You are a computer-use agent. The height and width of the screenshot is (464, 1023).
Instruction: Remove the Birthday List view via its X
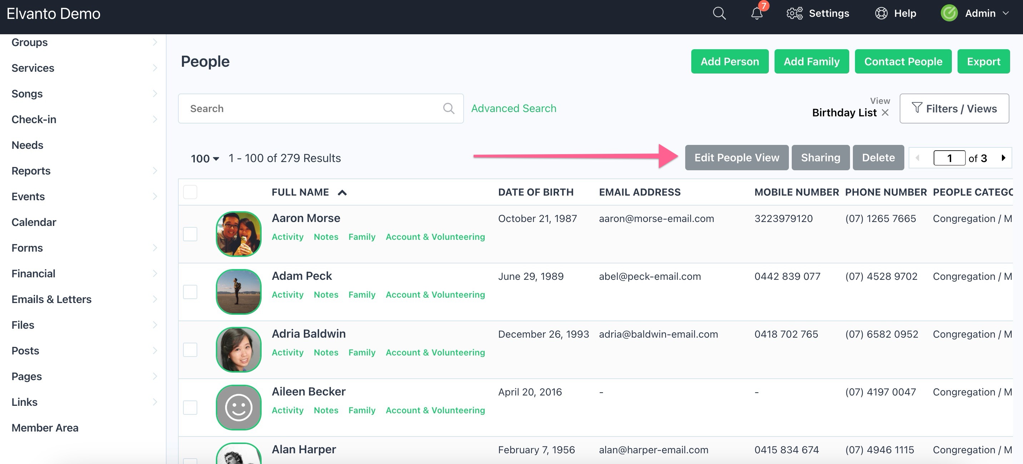[x=886, y=113]
